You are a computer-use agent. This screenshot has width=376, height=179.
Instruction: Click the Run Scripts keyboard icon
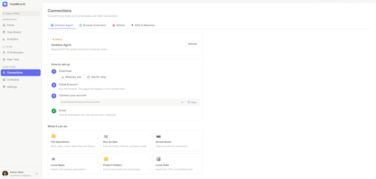click(x=106, y=136)
